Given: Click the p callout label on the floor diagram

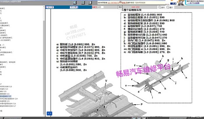Looking at the screenshot, I should coord(142,104).
